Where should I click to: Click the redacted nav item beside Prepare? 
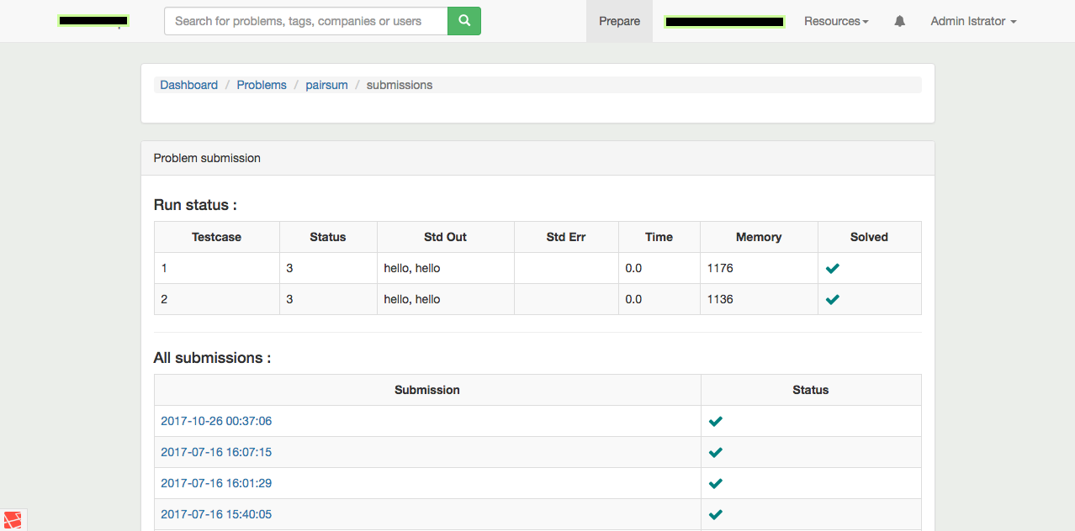coord(724,21)
